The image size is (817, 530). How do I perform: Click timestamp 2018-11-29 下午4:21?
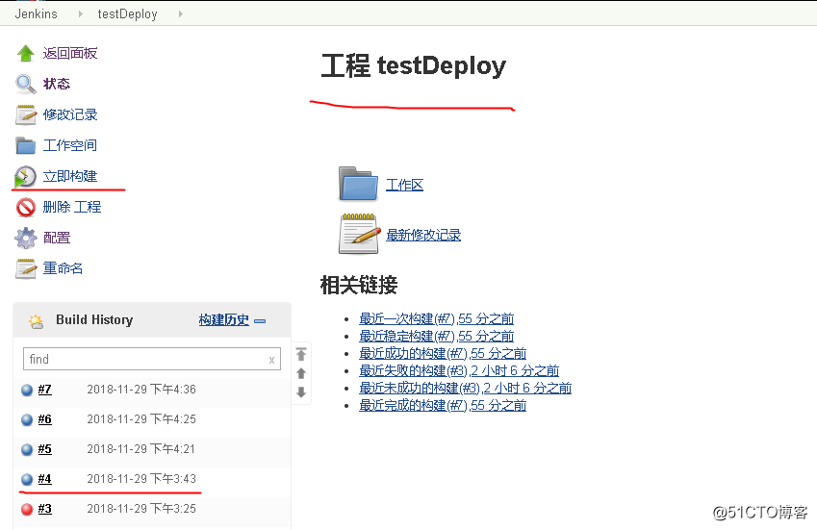(141, 449)
